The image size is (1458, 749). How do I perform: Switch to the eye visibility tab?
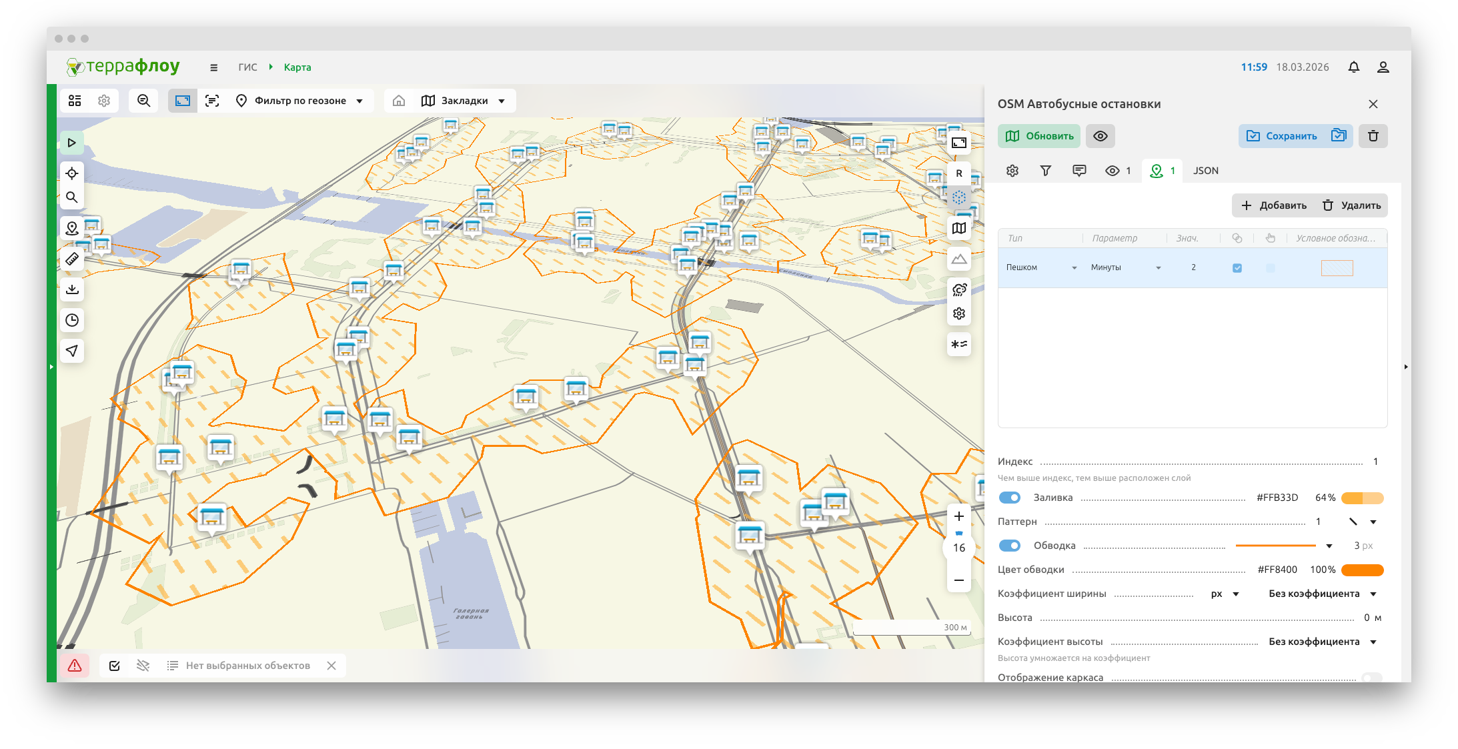(x=1118, y=171)
